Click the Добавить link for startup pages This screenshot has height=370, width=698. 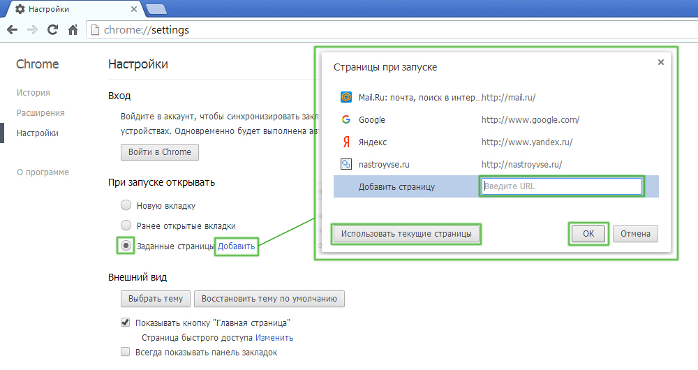[x=237, y=246]
